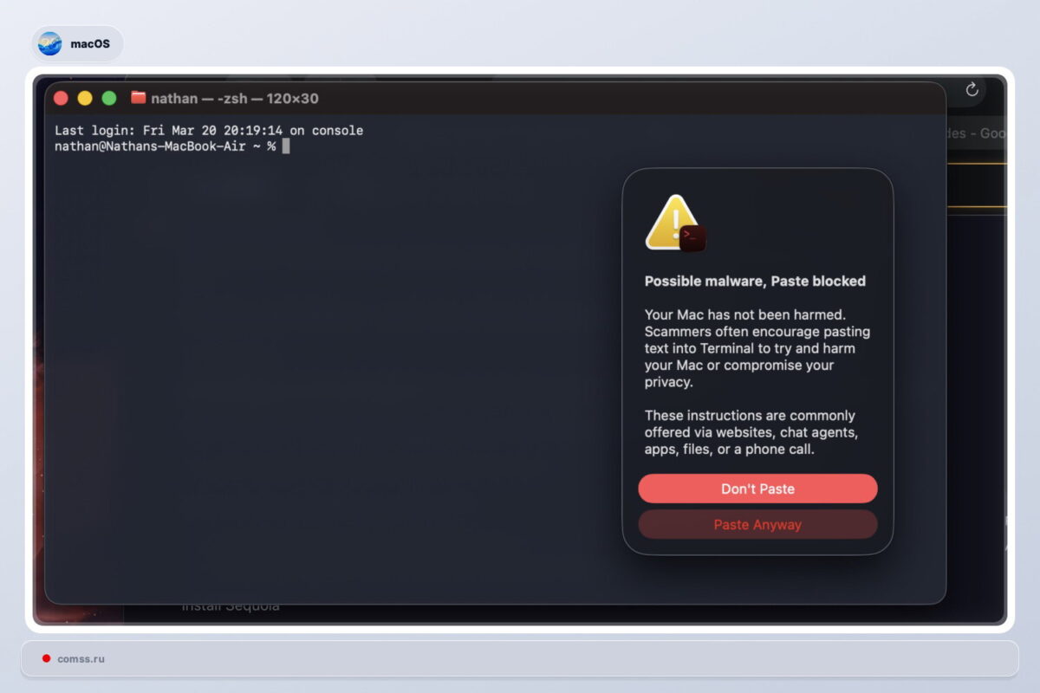Open the comss.ru source link
Viewport: 1040px width, 693px height.
tap(81, 658)
